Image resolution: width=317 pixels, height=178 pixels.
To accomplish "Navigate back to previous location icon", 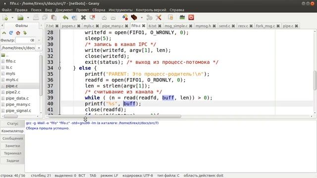I will click(104, 18).
